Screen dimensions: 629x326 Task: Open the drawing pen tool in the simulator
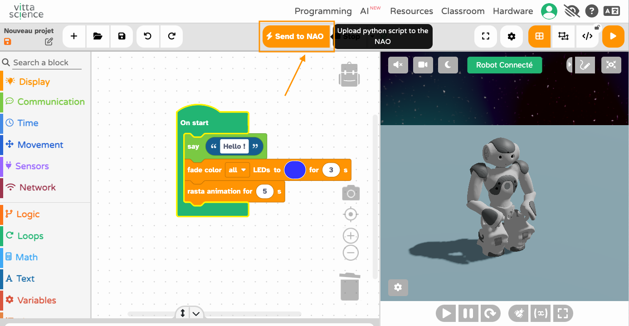[x=585, y=65]
